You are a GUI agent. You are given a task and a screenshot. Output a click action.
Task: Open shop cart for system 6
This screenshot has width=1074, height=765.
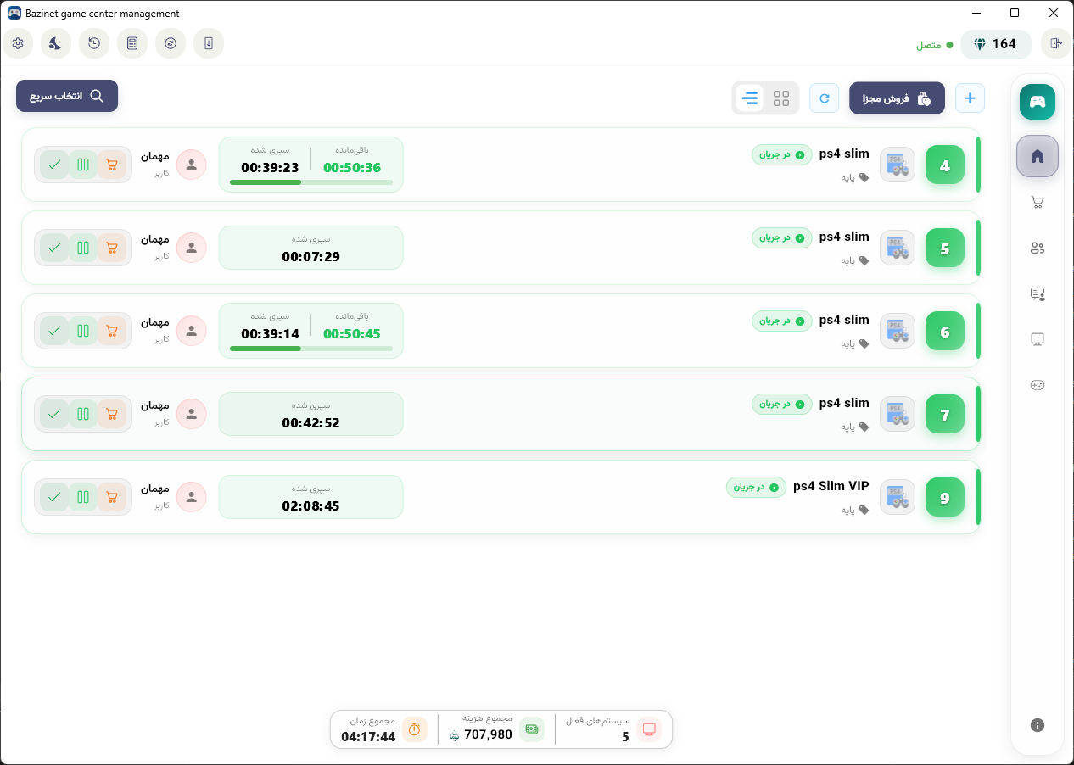tap(112, 331)
